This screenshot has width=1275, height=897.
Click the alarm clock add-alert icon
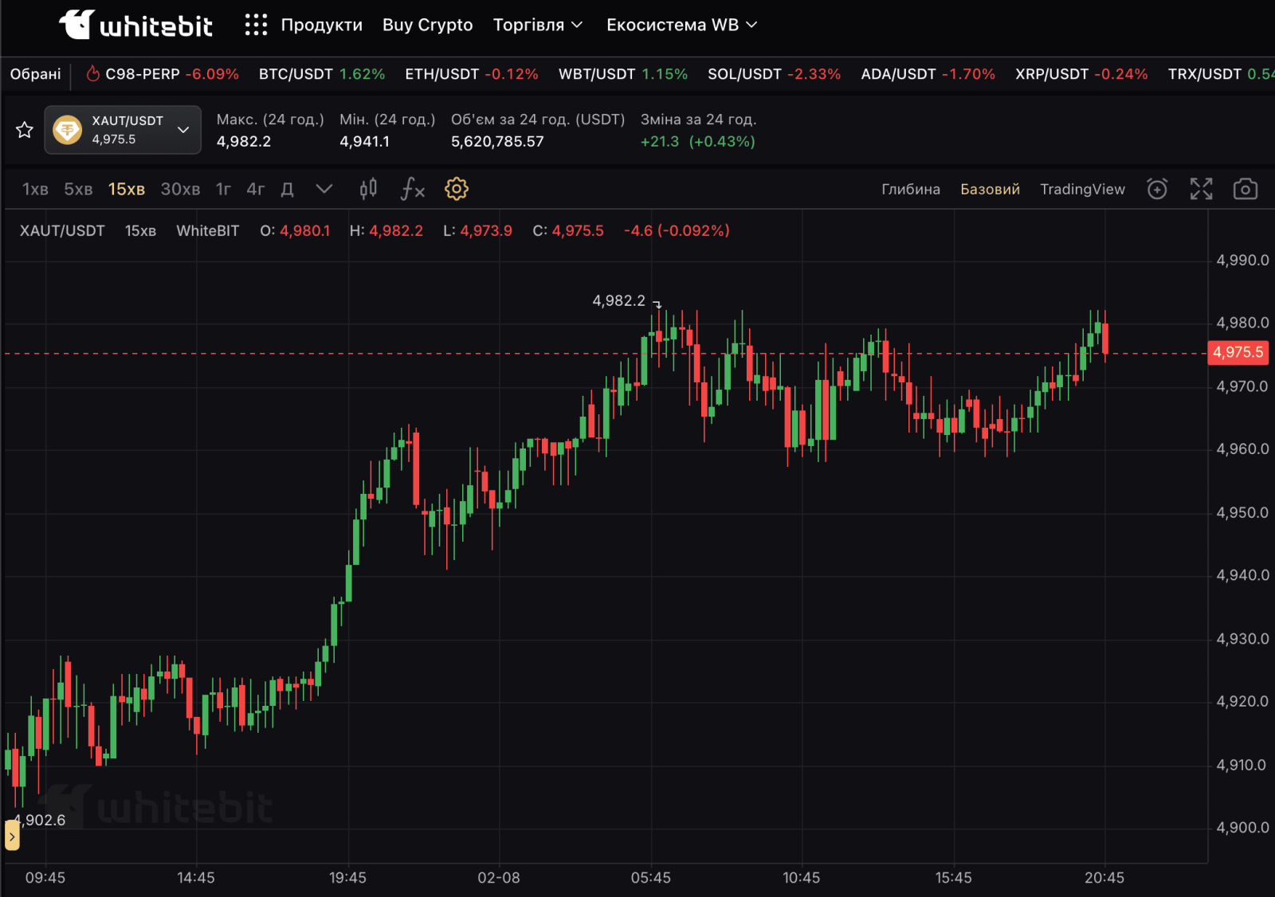[1157, 189]
